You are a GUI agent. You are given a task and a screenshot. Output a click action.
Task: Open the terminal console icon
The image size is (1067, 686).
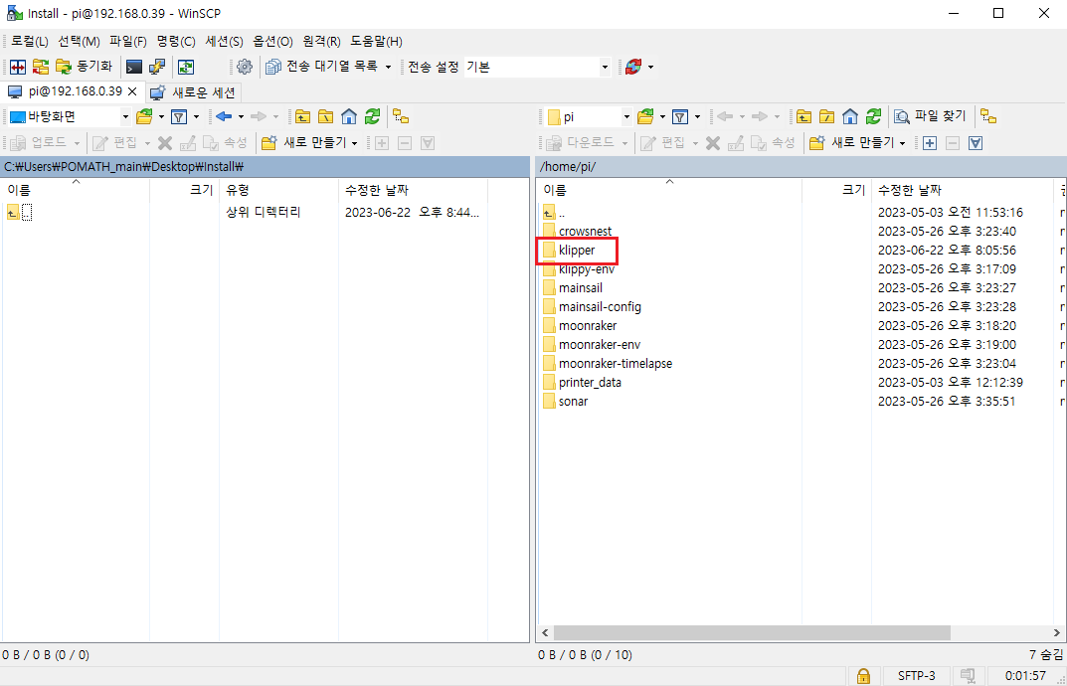tap(134, 67)
